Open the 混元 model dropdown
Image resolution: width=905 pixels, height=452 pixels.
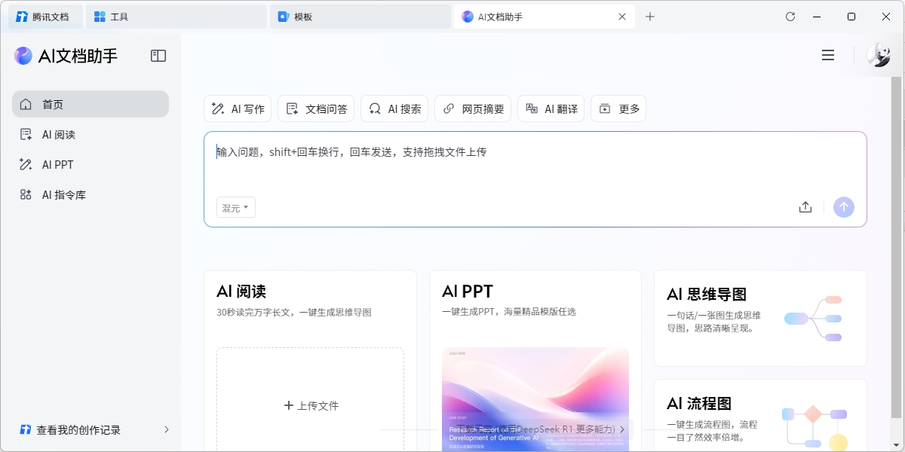point(235,208)
